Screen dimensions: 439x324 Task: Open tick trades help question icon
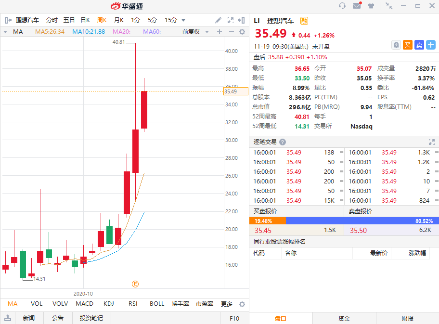(283, 142)
